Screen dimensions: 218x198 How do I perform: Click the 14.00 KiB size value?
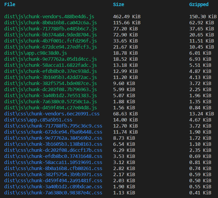[125, 120]
